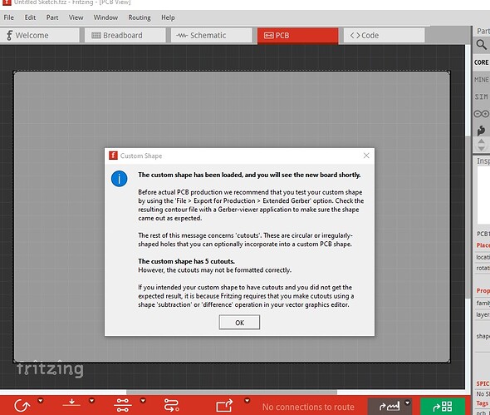Select the SIM parts bin

pos(481,96)
